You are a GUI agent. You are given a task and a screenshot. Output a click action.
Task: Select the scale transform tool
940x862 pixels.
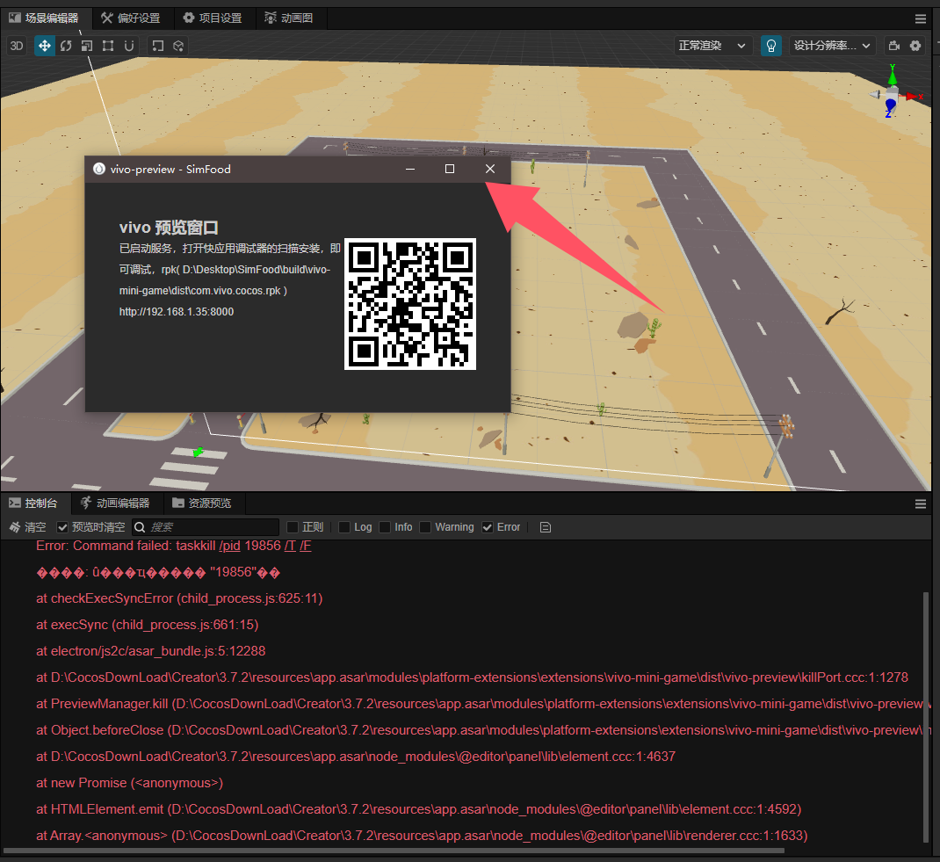pyautogui.click(x=87, y=46)
